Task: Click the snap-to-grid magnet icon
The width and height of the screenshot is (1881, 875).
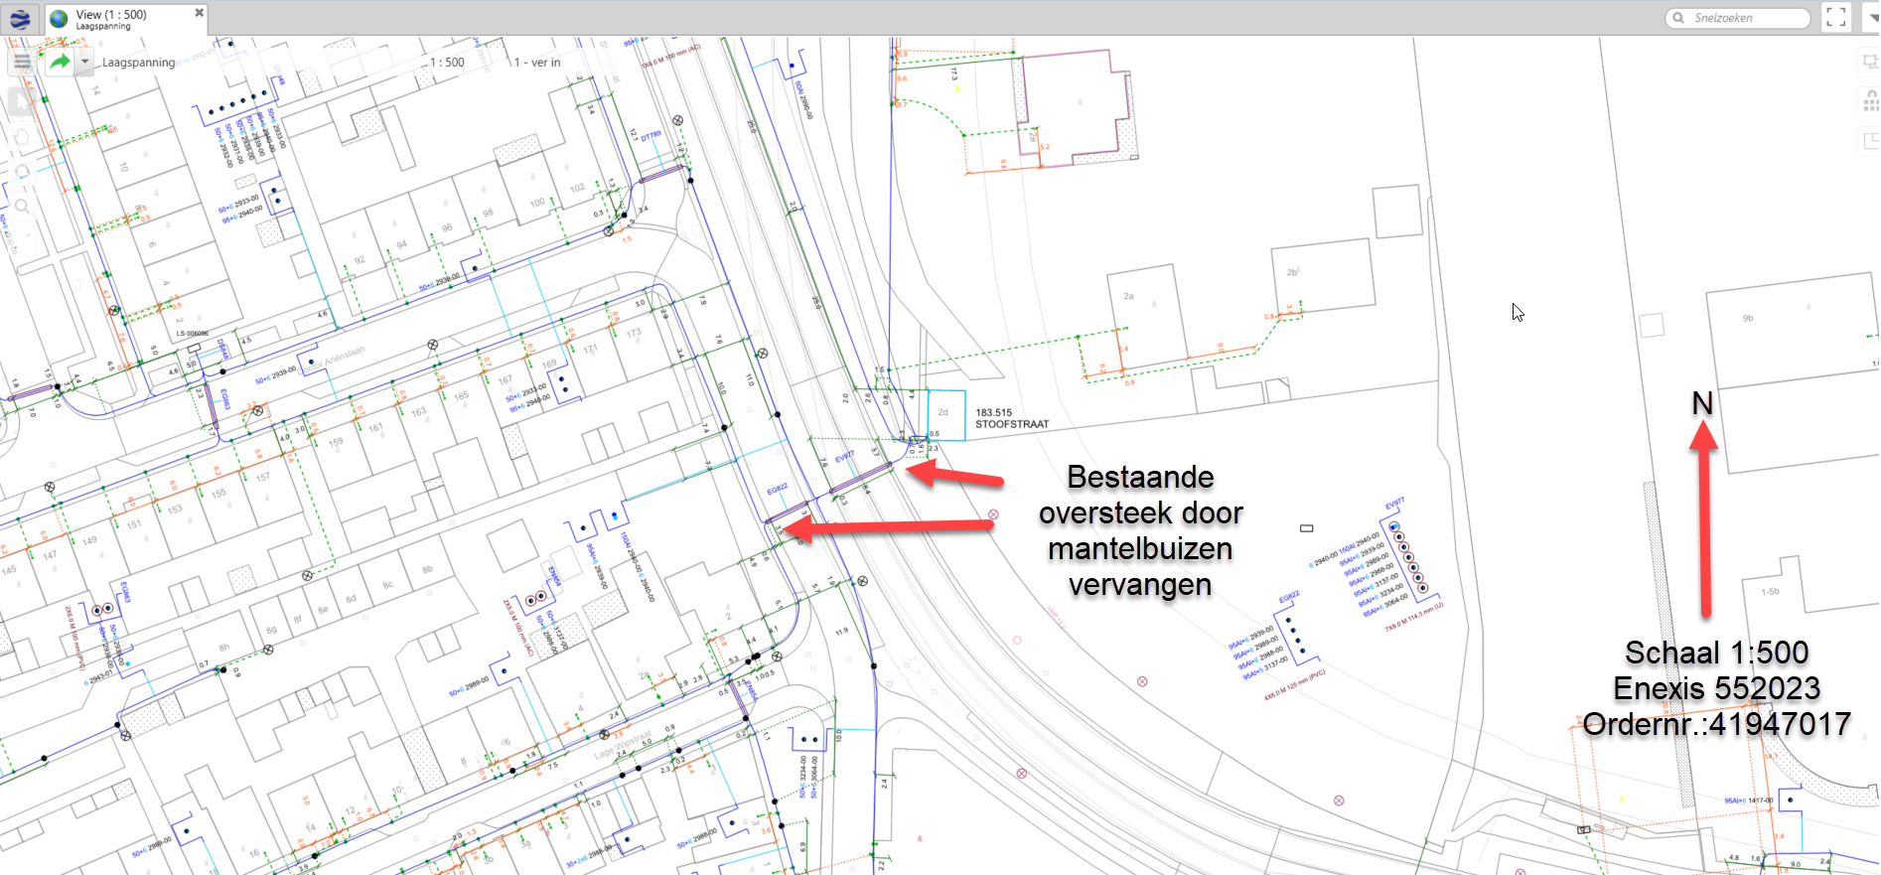Action: [x=1870, y=101]
